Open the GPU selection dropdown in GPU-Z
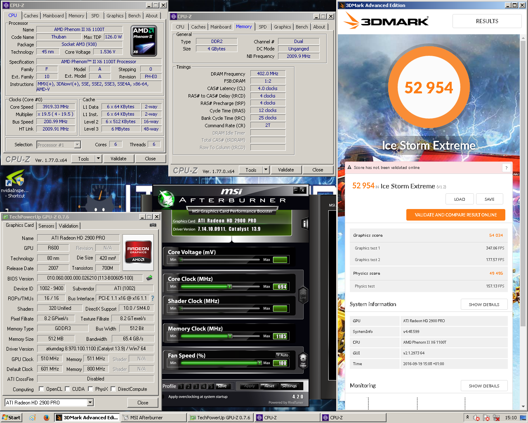The height and width of the screenshot is (423, 528). pyautogui.click(x=90, y=402)
